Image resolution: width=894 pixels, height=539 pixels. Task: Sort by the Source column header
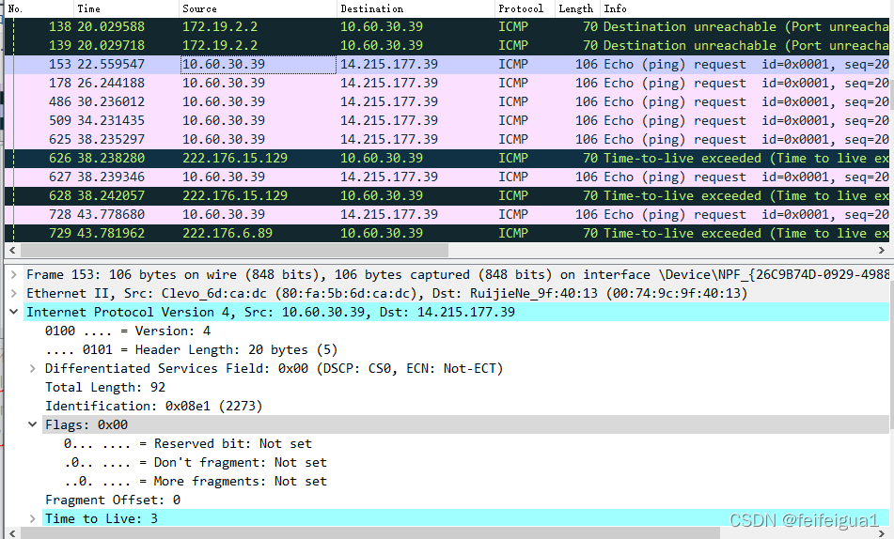(x=258, y=8)
